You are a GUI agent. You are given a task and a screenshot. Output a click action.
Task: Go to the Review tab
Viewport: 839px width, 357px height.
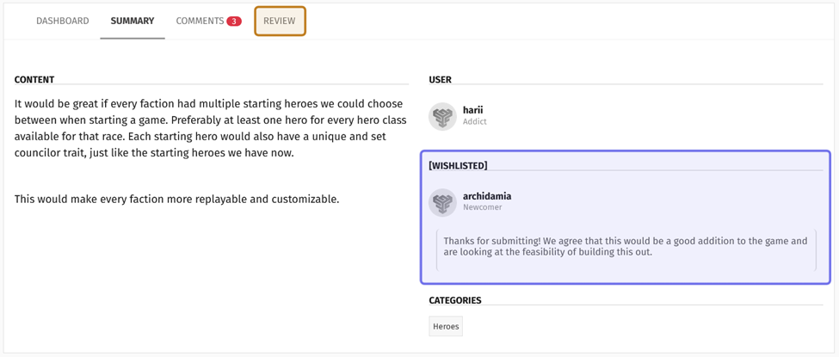tap(280, 21)
